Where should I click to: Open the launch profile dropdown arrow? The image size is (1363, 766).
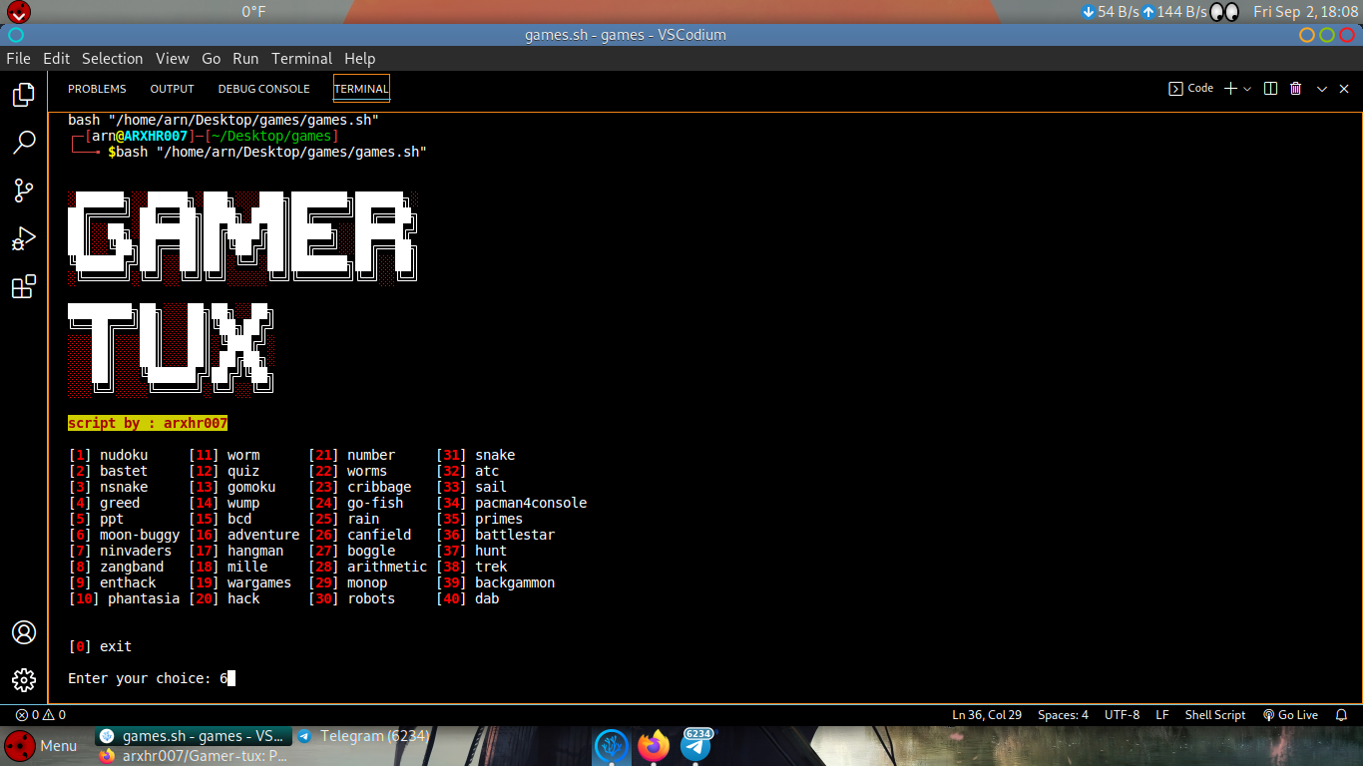click(x=1247, y=89)
